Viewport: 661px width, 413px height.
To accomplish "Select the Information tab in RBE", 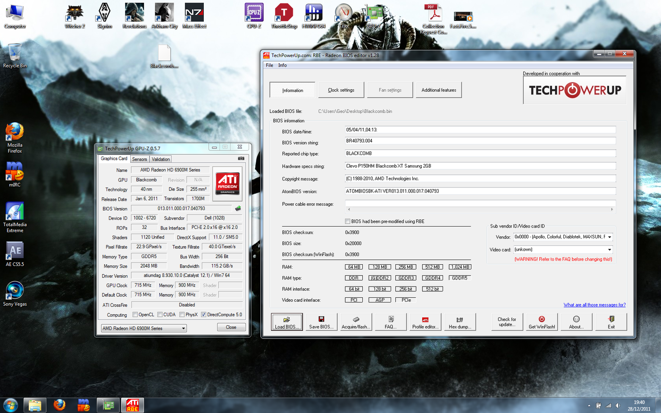I will point(293,90).
